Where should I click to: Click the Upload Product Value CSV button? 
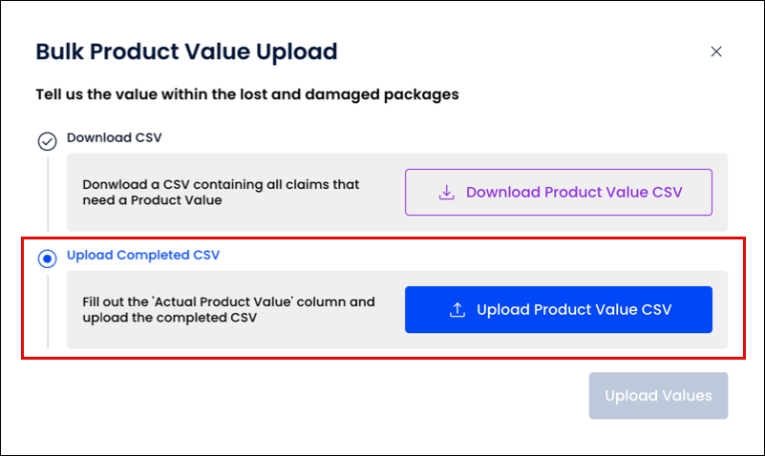tap(558, 309)
